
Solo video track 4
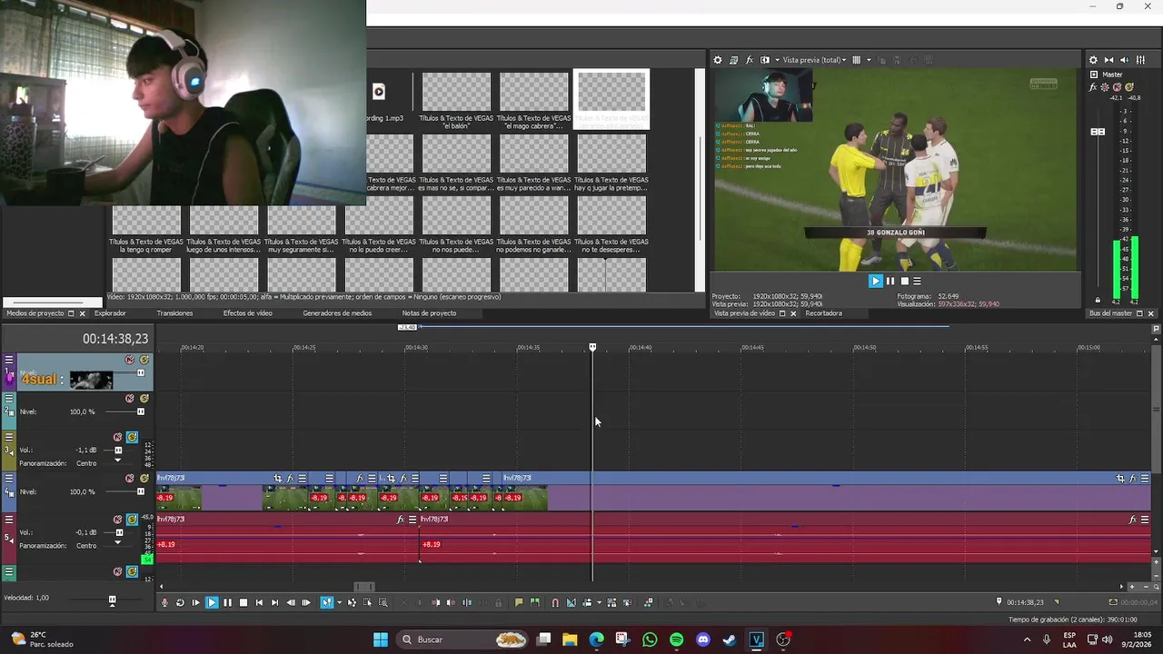click(144, 479)
